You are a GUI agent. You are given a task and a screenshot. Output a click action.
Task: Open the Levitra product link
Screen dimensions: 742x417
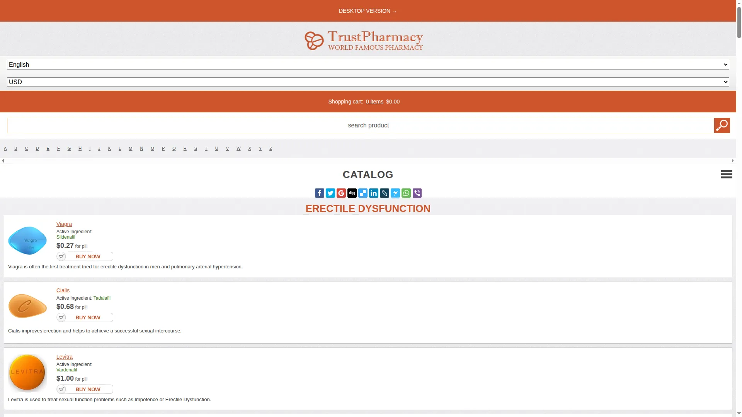pos(65,357)
